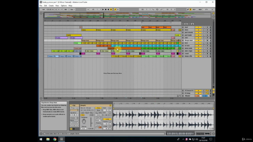Click the orange toms bells clip
The image size is (253, 142).
coord(125,48)
